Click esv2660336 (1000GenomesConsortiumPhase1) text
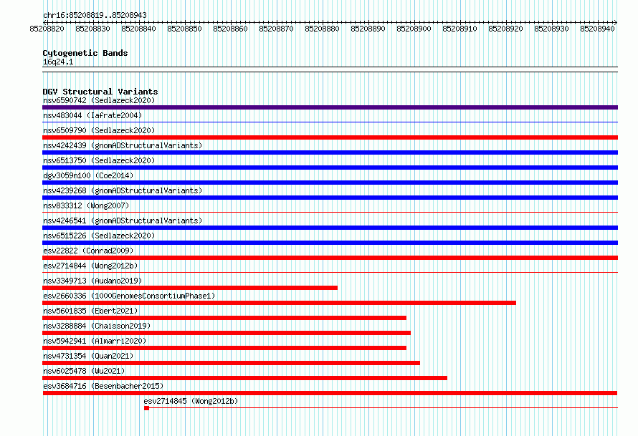 [x=129, y=296]
